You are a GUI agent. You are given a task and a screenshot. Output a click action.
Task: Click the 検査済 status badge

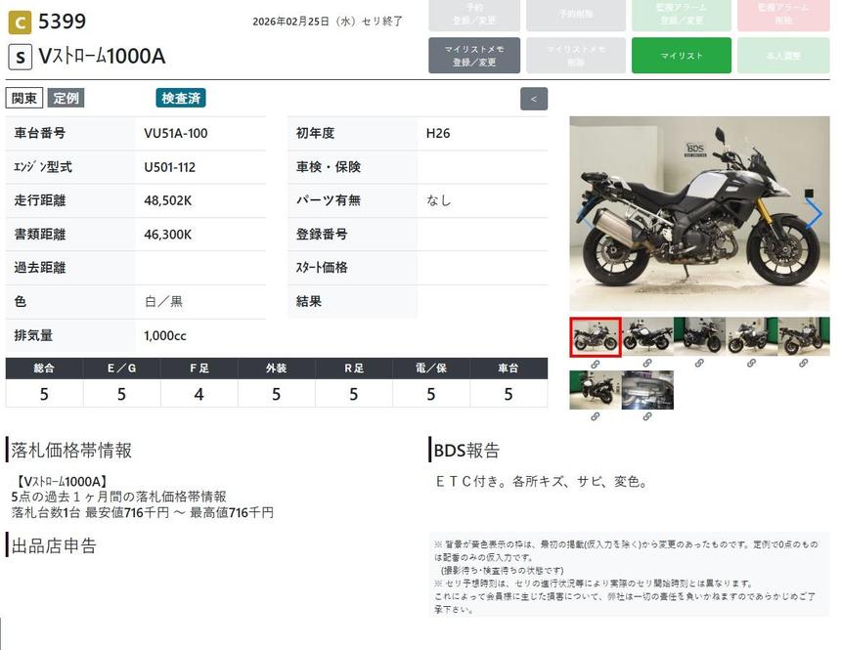[181, 99]
